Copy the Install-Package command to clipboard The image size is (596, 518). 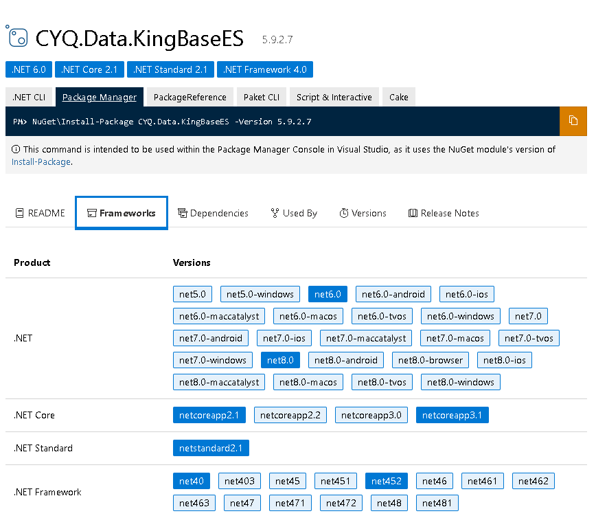click(573, 121)
